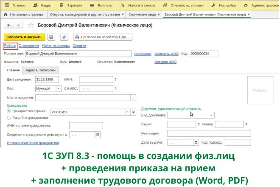
Task: Open the Настройка section
Action: tap(224, 6)
